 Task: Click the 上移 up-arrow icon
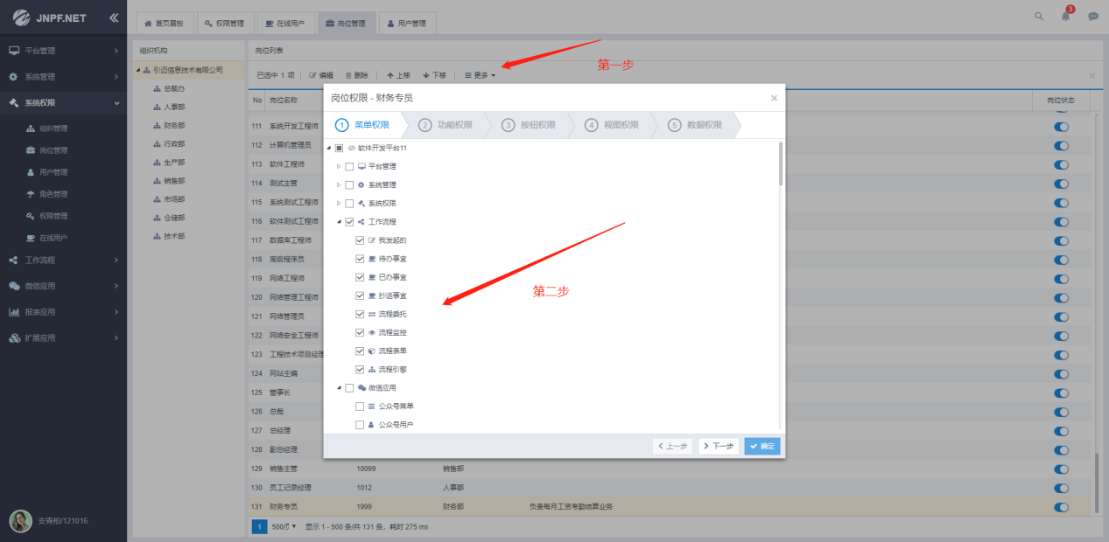[x=390, y=75]
